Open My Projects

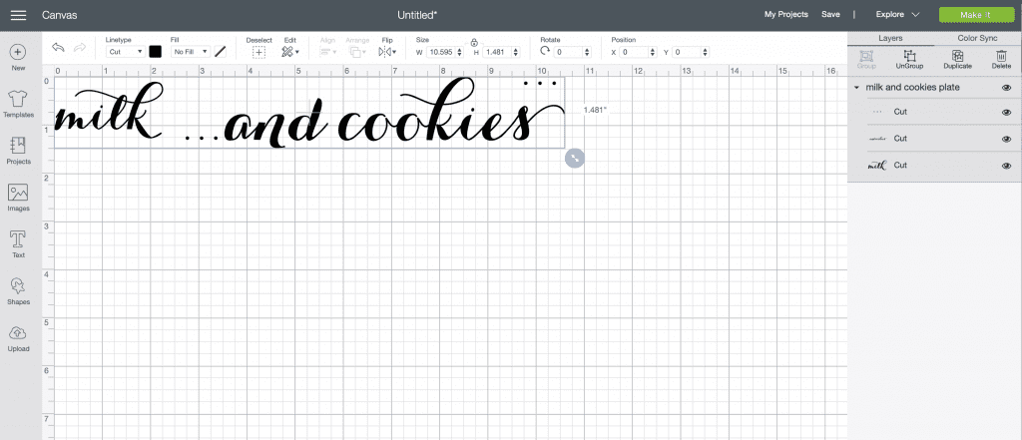[x=786, y=14]
